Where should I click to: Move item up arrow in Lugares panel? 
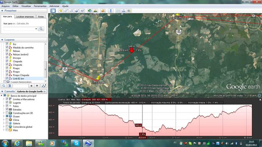31,86
